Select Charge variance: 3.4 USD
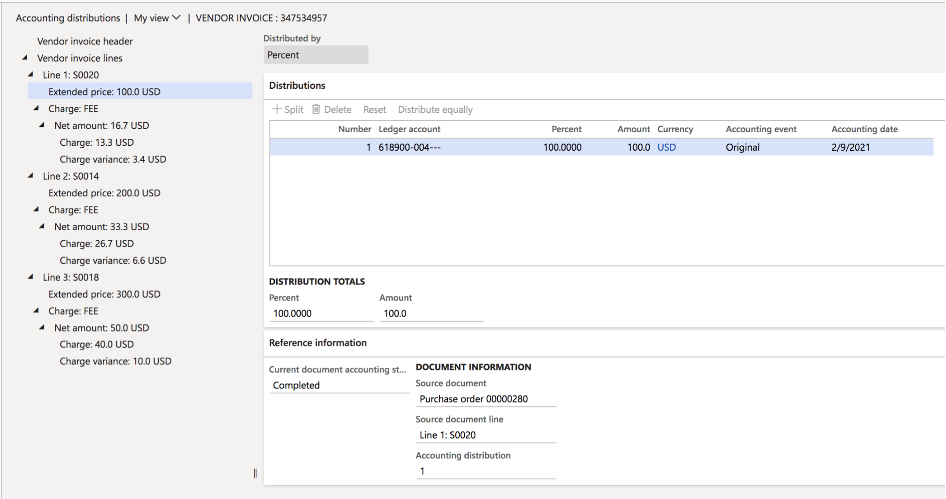946x499 pixels. tap(113, 159)
